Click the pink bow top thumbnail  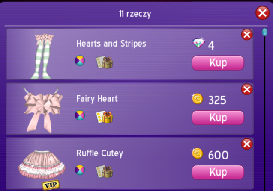(43, 110)
